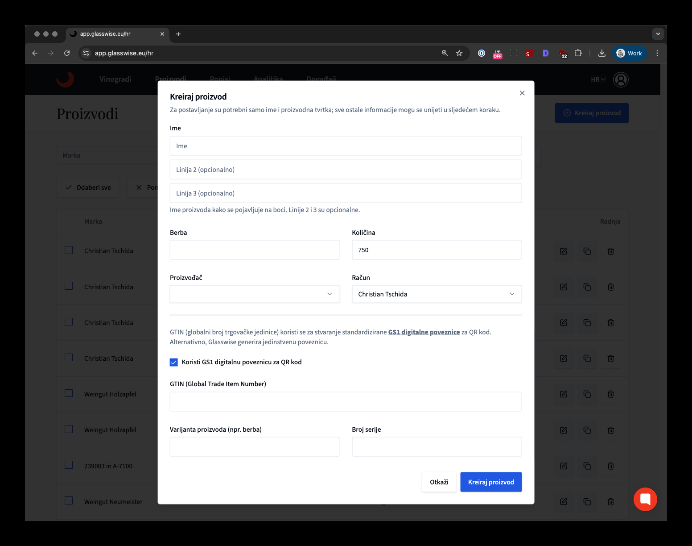This screenshot has height=546, width=692.
Task: Submit with the blue Kreiraj proizvod button in dialog
Action: pyautogui.click(x=491, y=482)
